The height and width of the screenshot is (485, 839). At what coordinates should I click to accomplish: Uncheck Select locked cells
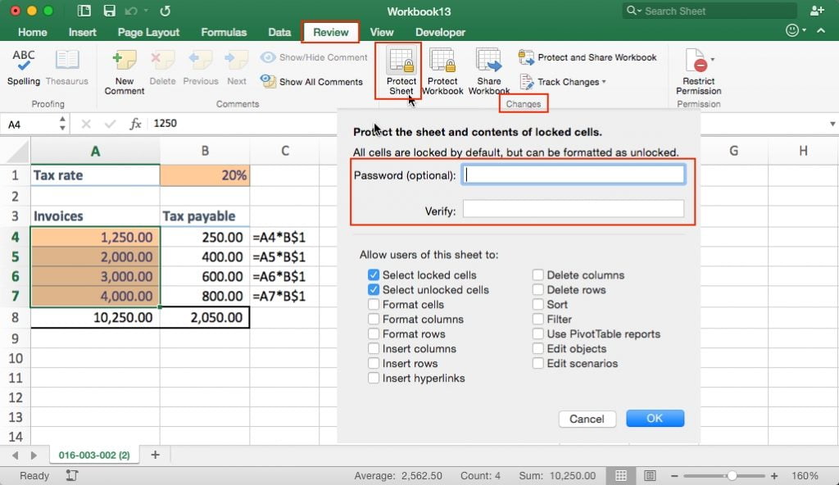click(374, 274)
